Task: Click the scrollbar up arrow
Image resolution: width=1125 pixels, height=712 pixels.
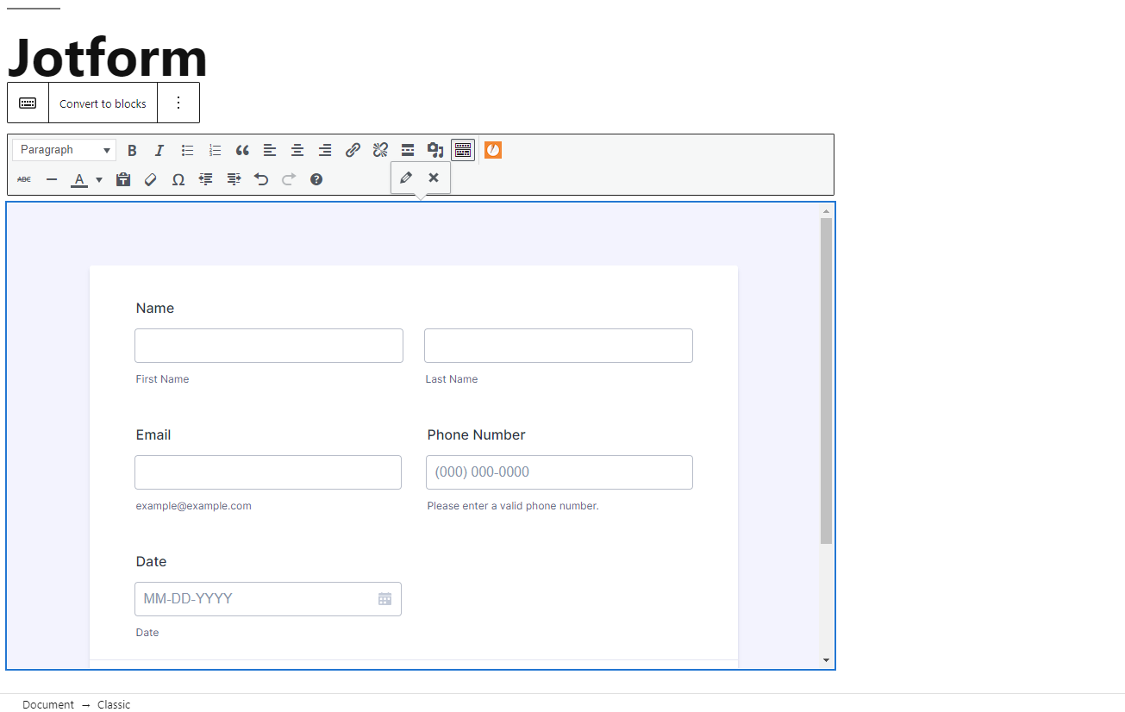Action: 826,210
